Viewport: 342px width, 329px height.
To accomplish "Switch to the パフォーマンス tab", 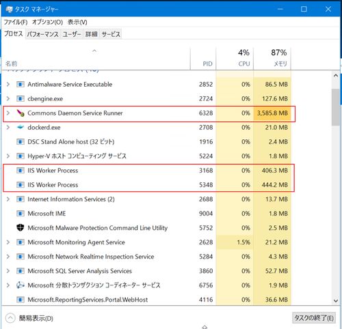I will coord(42,34).
